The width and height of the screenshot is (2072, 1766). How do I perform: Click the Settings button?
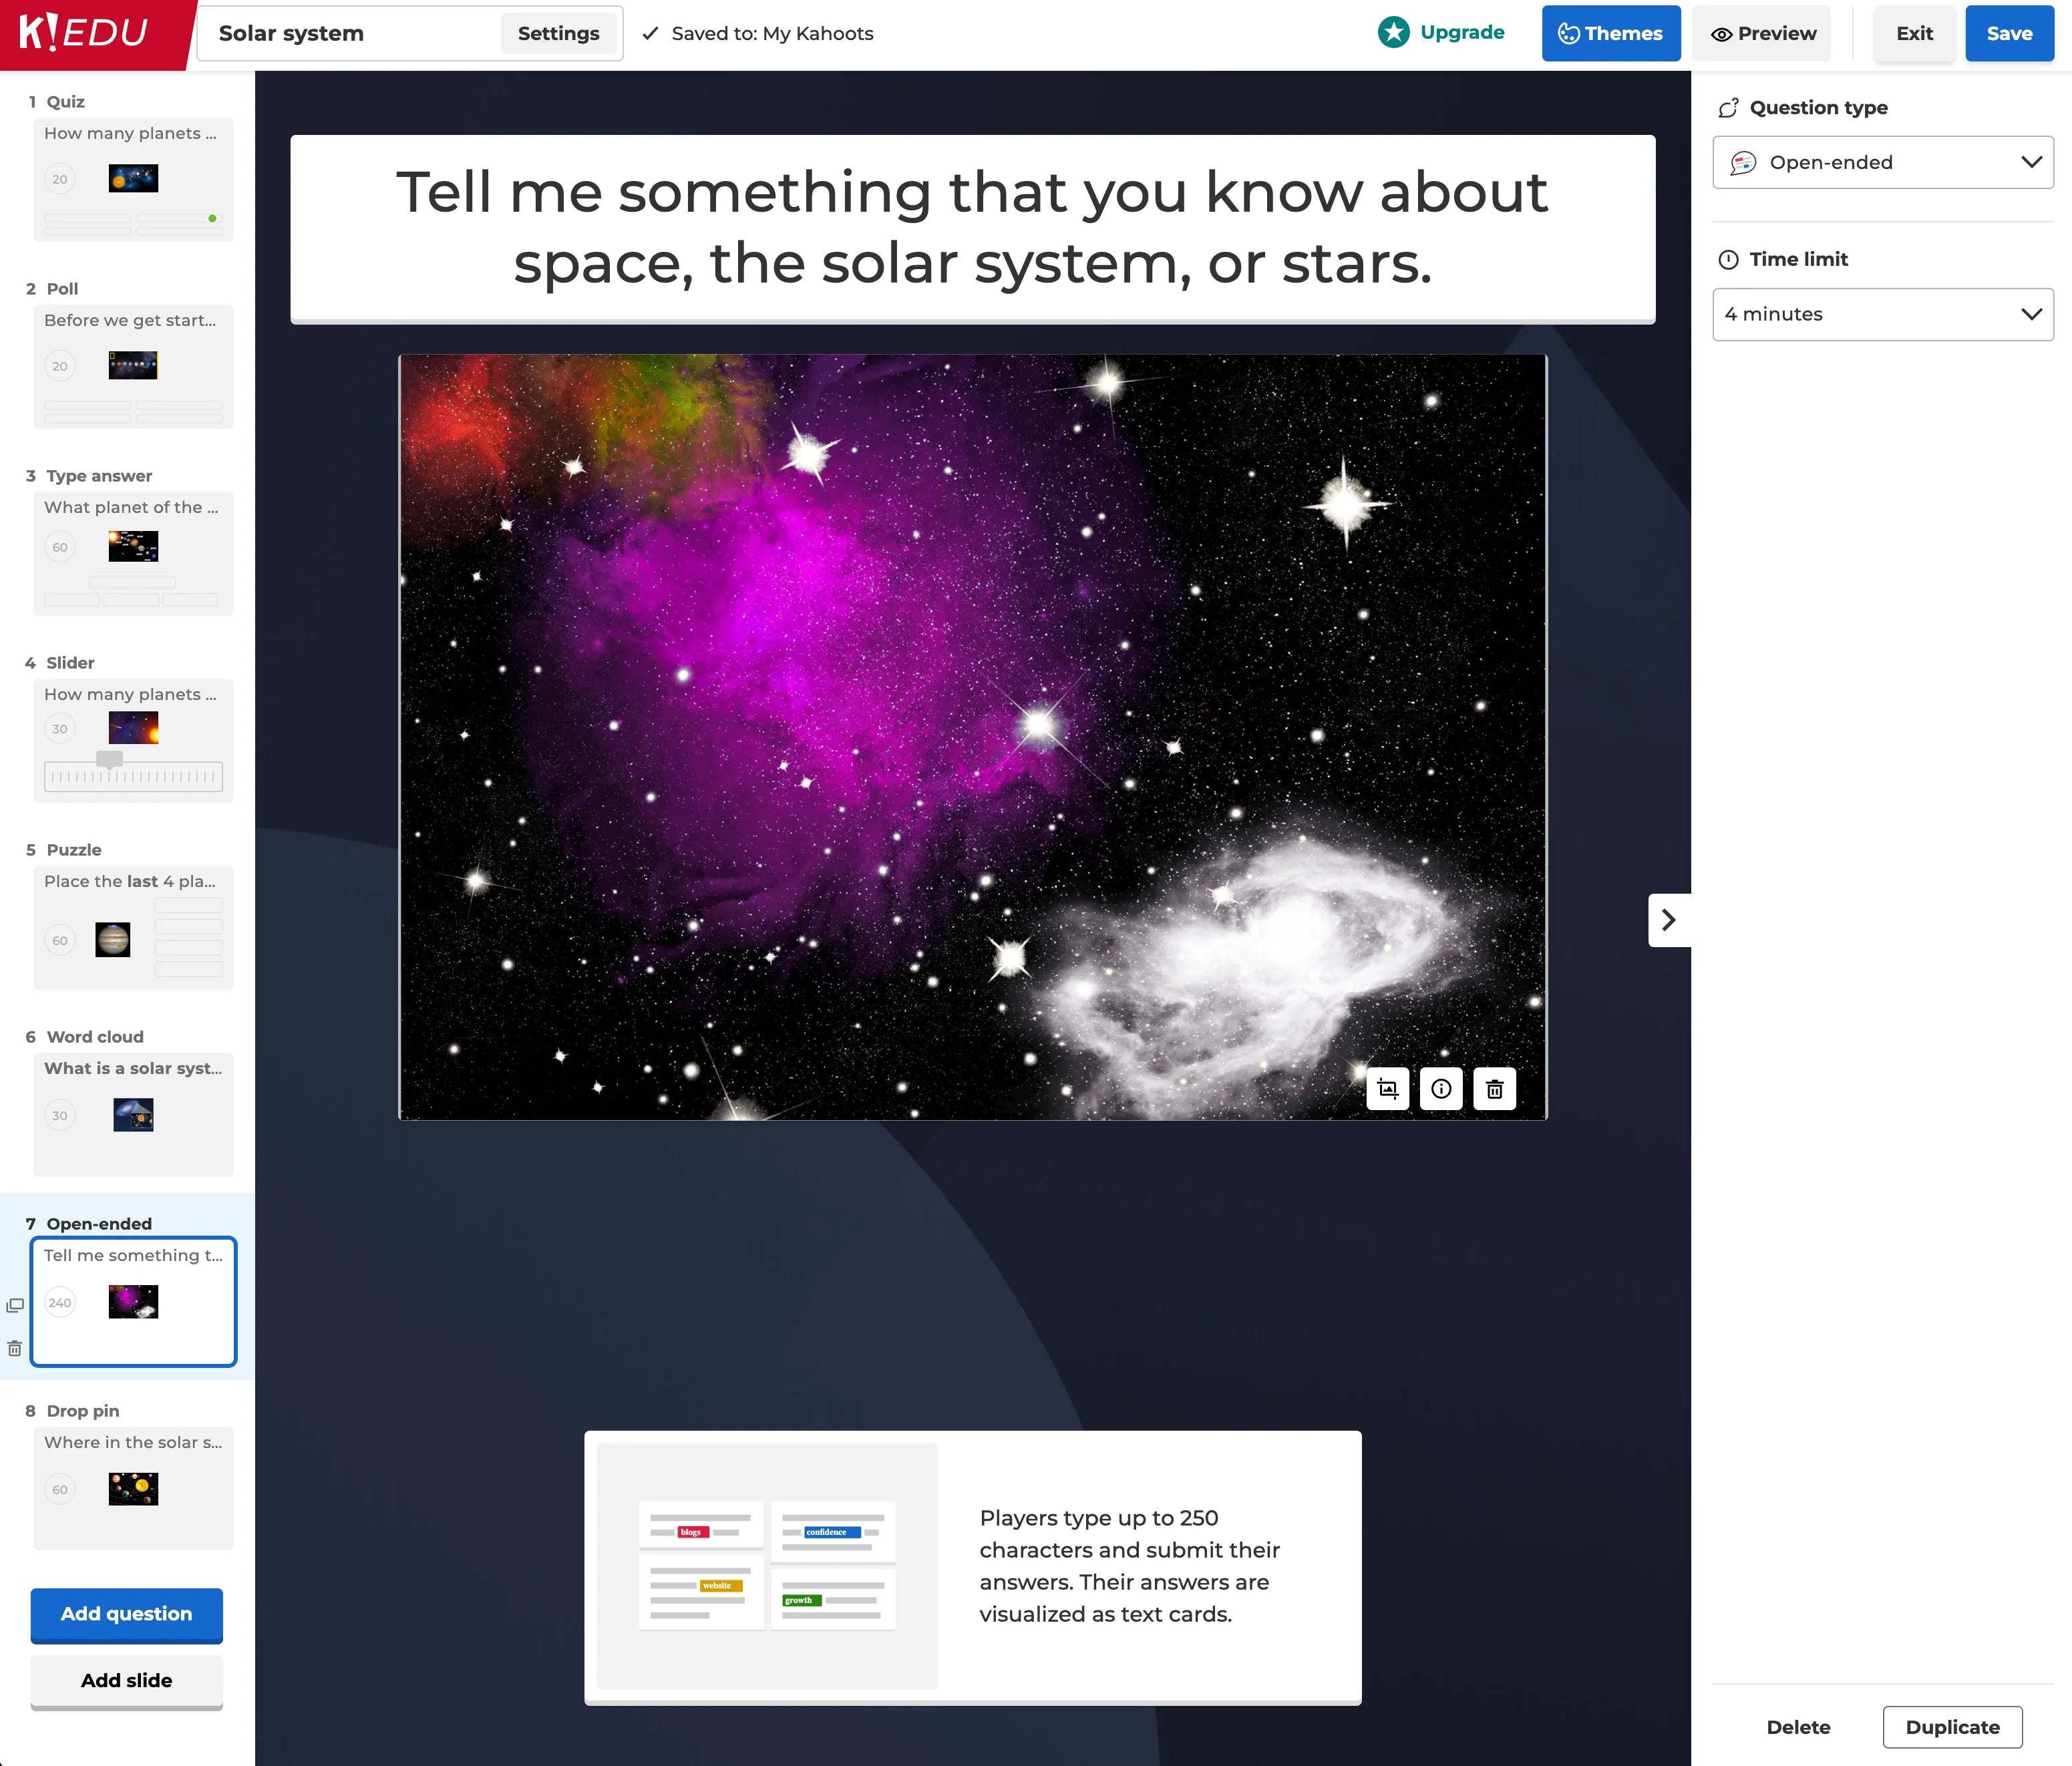coord(558,33)
